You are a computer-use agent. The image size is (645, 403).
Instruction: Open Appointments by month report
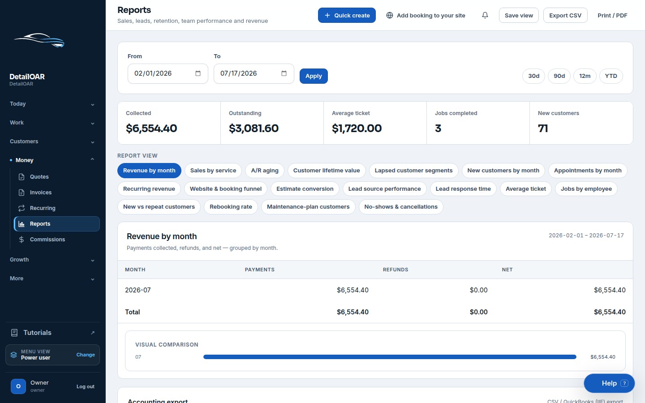[588, 171]
